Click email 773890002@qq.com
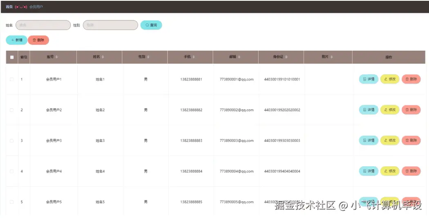 pyautogui.click(x=237, y=110)
